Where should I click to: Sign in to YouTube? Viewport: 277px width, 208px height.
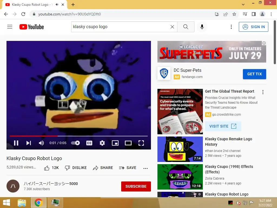coord(253,27)
